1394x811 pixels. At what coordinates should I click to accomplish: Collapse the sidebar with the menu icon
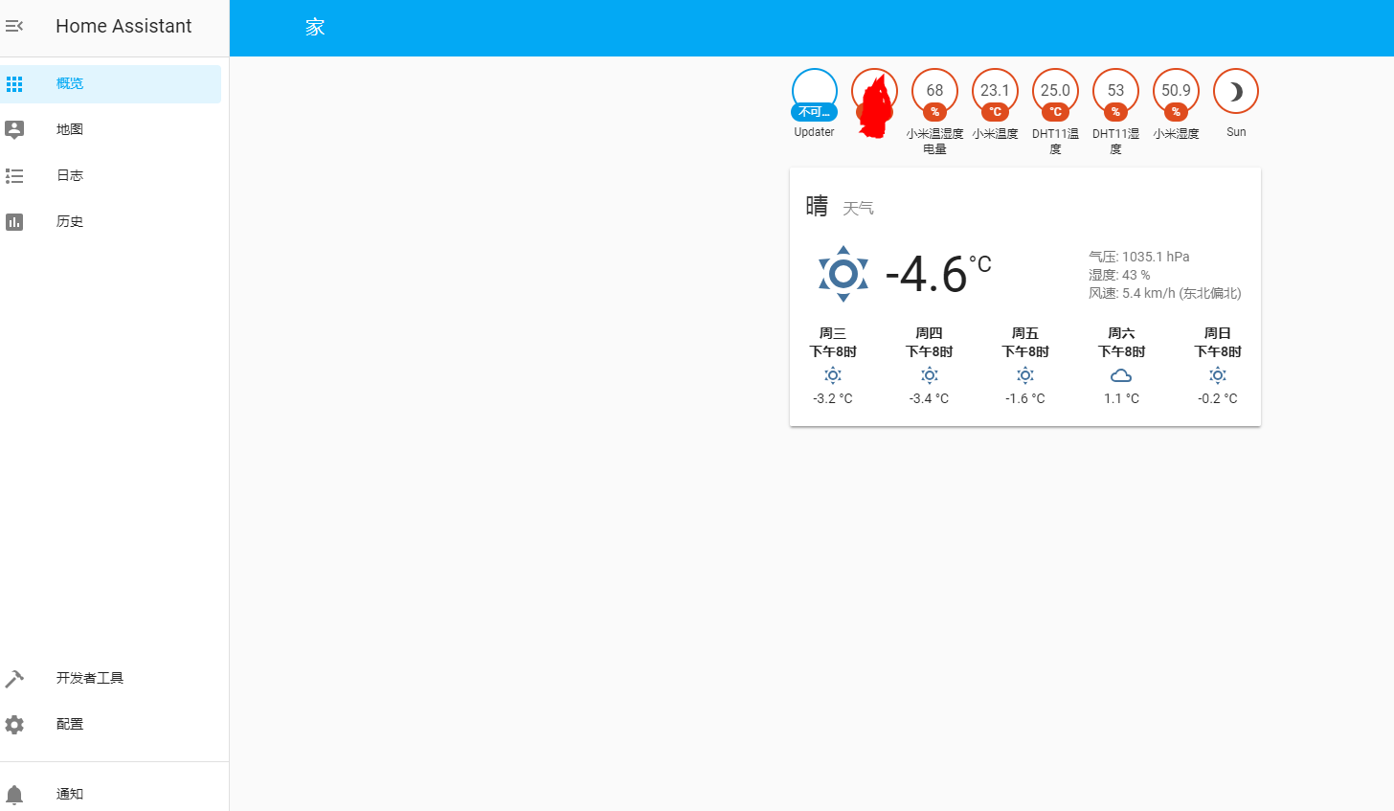point(14,27)
